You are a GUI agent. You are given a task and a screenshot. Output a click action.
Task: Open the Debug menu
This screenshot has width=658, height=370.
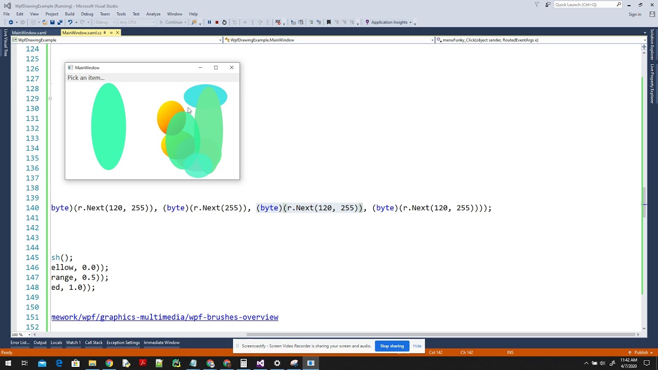(87, 14)
